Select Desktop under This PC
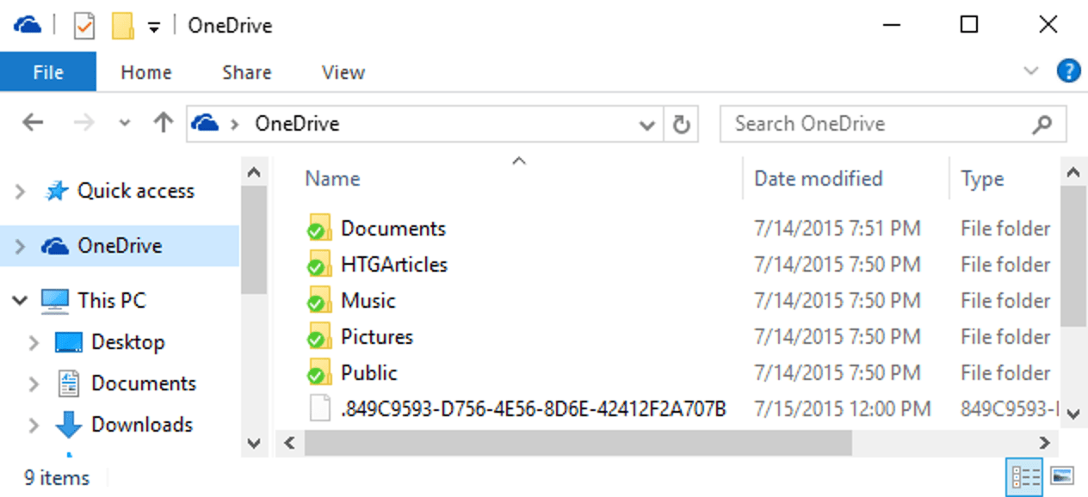The width and height of the screenshot is (1088, 497). 128,342
